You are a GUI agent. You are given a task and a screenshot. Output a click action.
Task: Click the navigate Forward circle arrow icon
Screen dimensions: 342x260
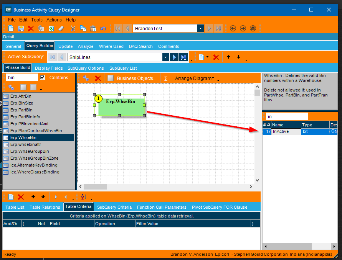[x=243, y=28]
